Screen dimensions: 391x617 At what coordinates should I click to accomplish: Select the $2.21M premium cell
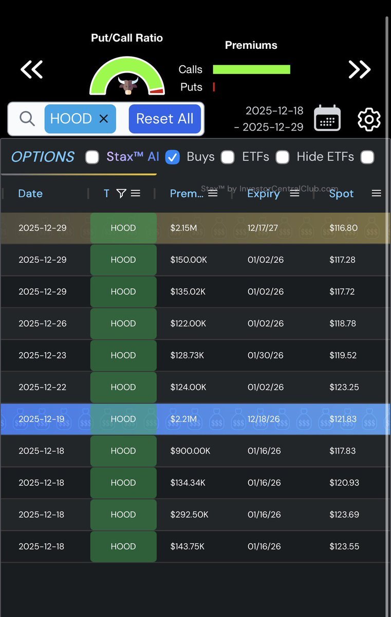[x=183, y=419]
